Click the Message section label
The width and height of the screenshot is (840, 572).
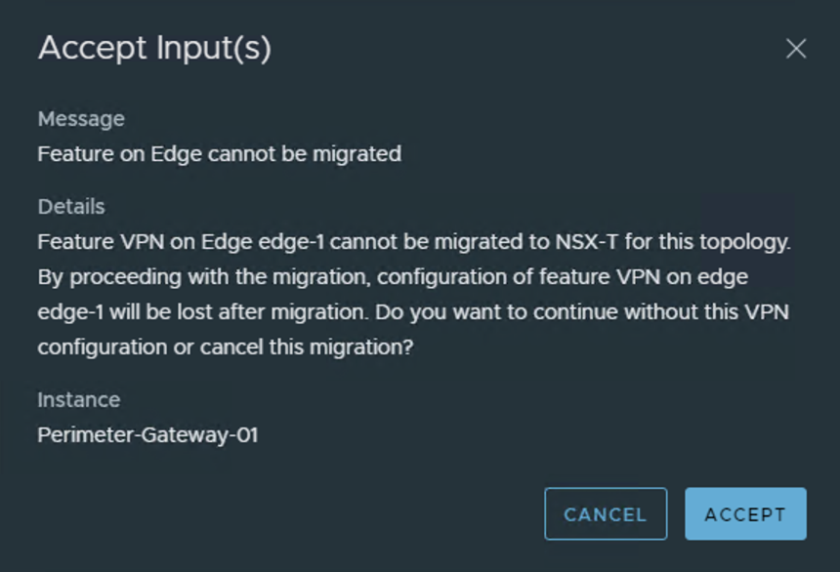point(81,119)
